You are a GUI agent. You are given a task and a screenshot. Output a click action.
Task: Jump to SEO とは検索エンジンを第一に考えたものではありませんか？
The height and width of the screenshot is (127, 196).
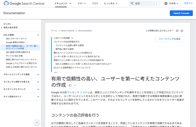[83, 64]
